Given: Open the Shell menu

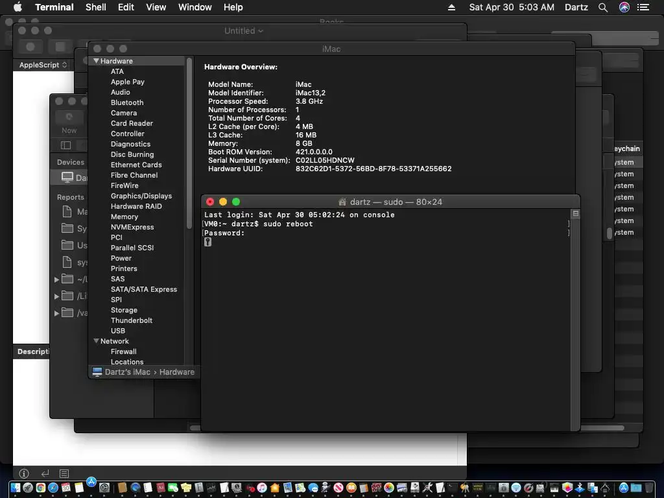Looking at the screenshot, I should pyautogui.click(x=96, y=7).
